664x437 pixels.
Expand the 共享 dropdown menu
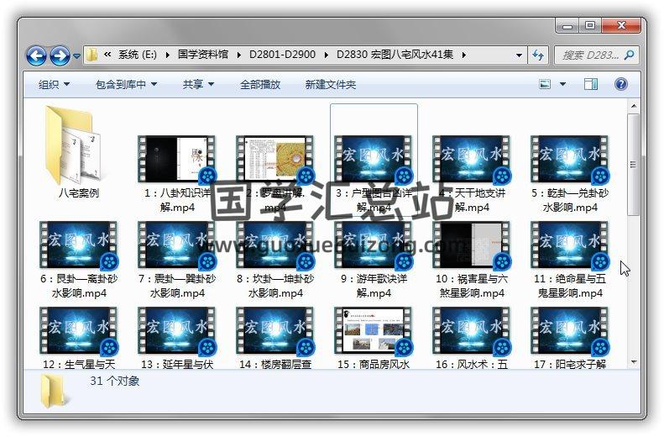point(198,85)
